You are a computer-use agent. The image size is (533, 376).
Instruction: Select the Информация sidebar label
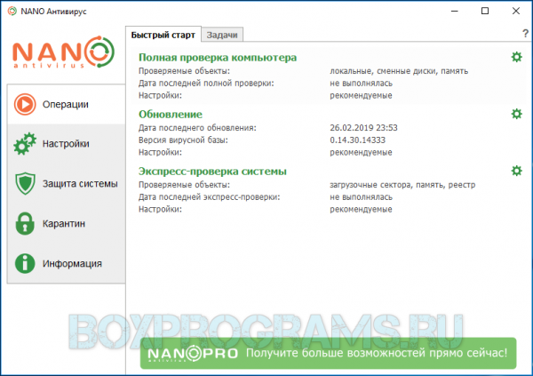72,263
